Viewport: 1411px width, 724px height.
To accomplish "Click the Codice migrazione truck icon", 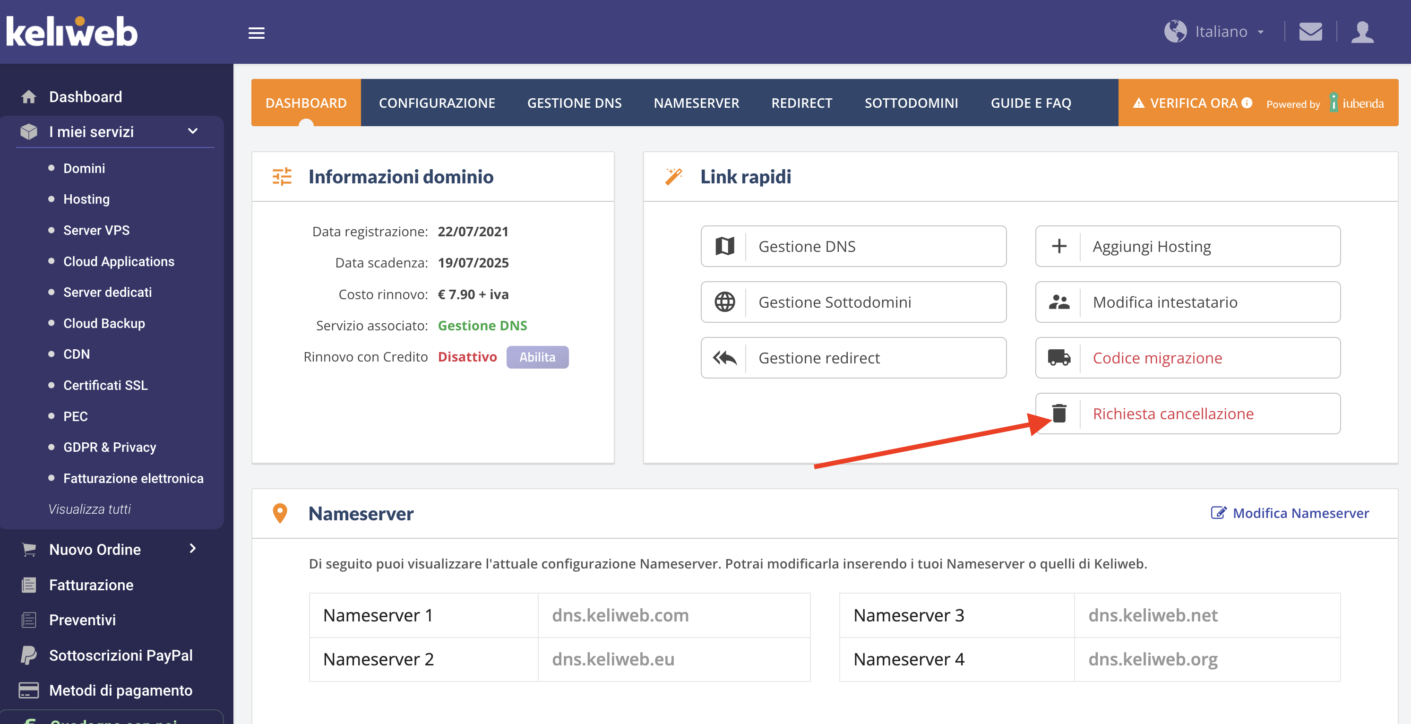I will pos(1059,358).
